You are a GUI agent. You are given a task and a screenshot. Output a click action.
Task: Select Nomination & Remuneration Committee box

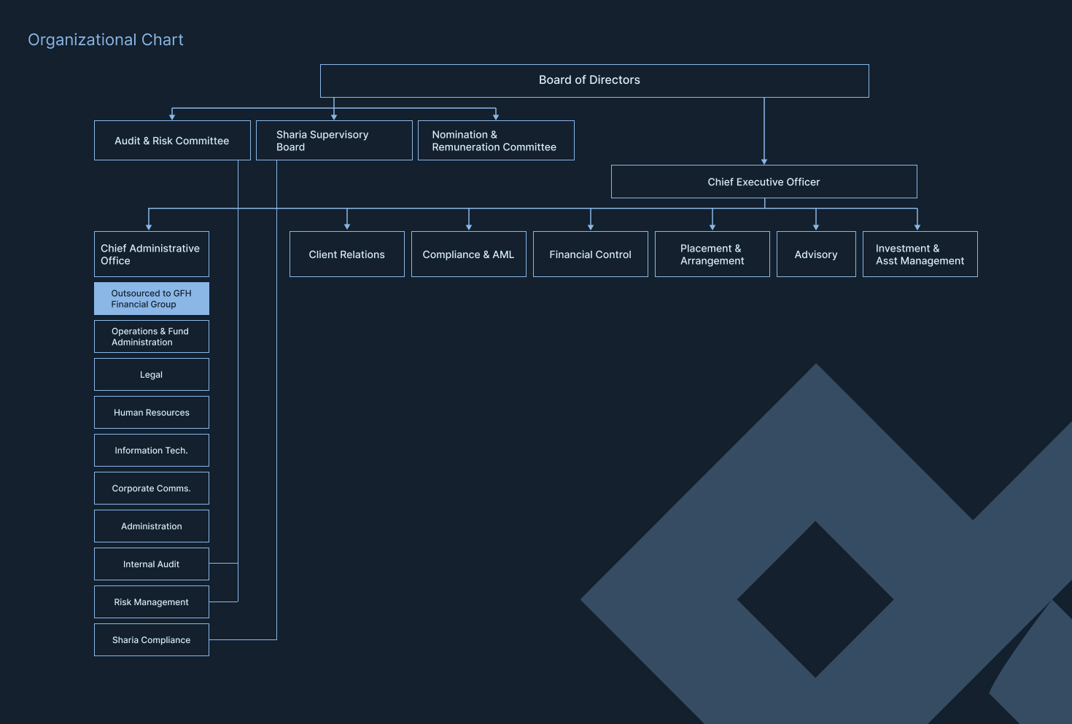coord(496,141)
